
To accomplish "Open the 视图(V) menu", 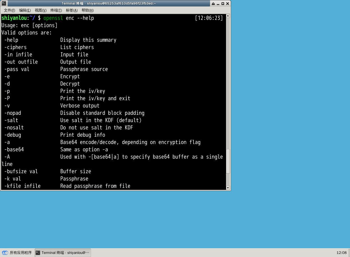I will click(40, 10).
